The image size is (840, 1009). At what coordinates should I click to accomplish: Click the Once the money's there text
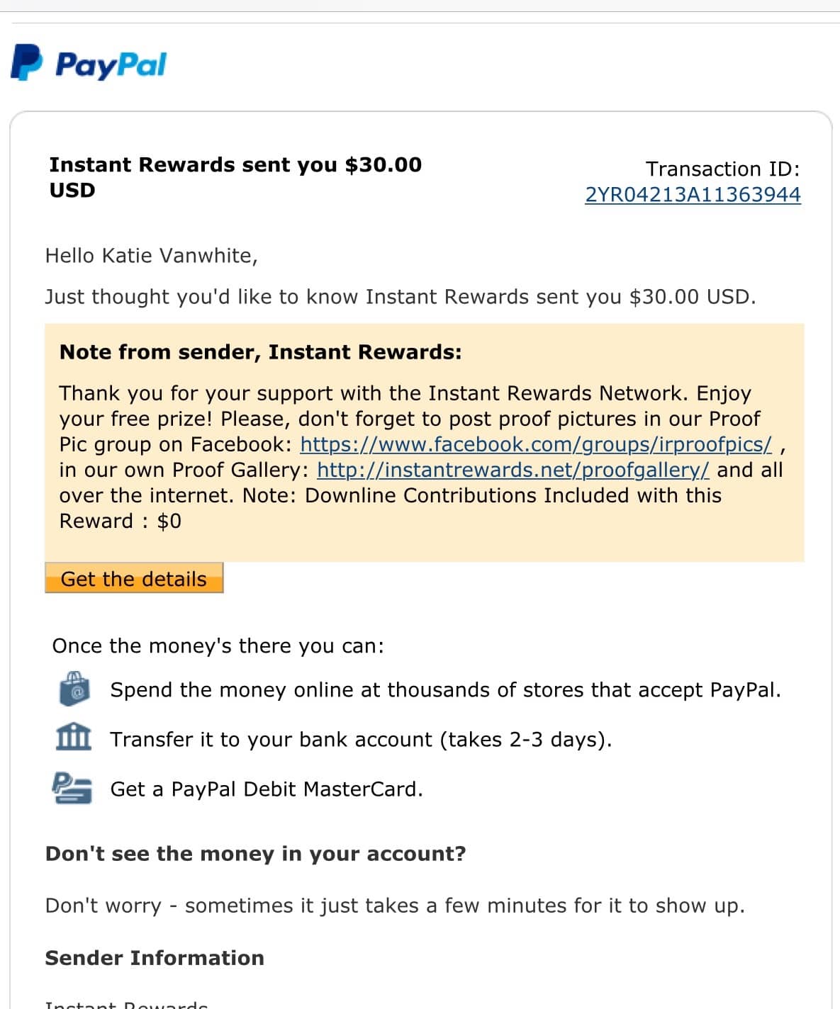click(218, 646)
